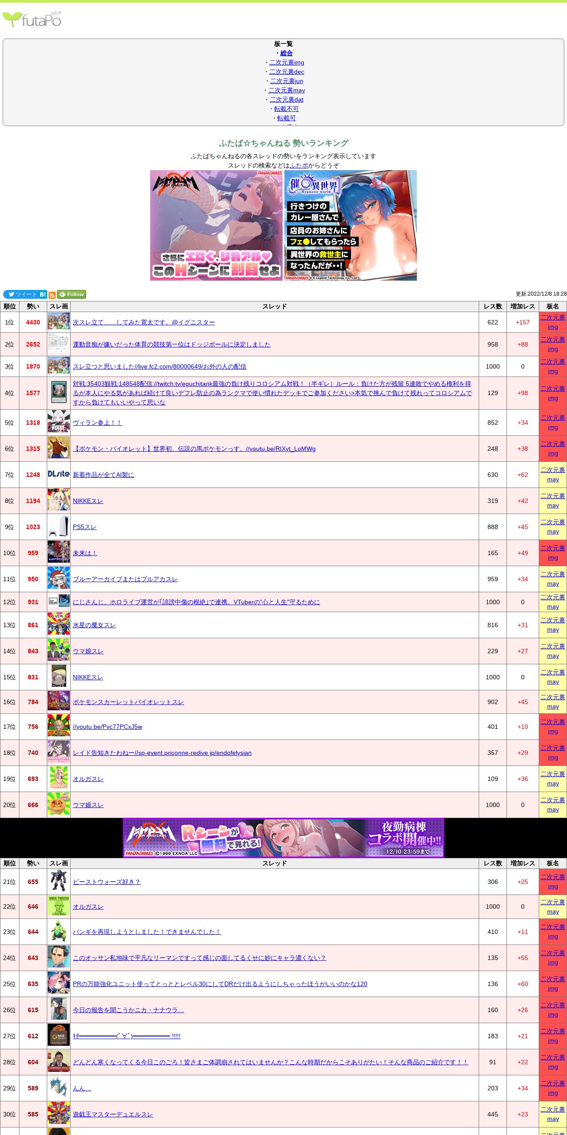
Task: Open the PS5スレ thread
Action: point(84,527)
